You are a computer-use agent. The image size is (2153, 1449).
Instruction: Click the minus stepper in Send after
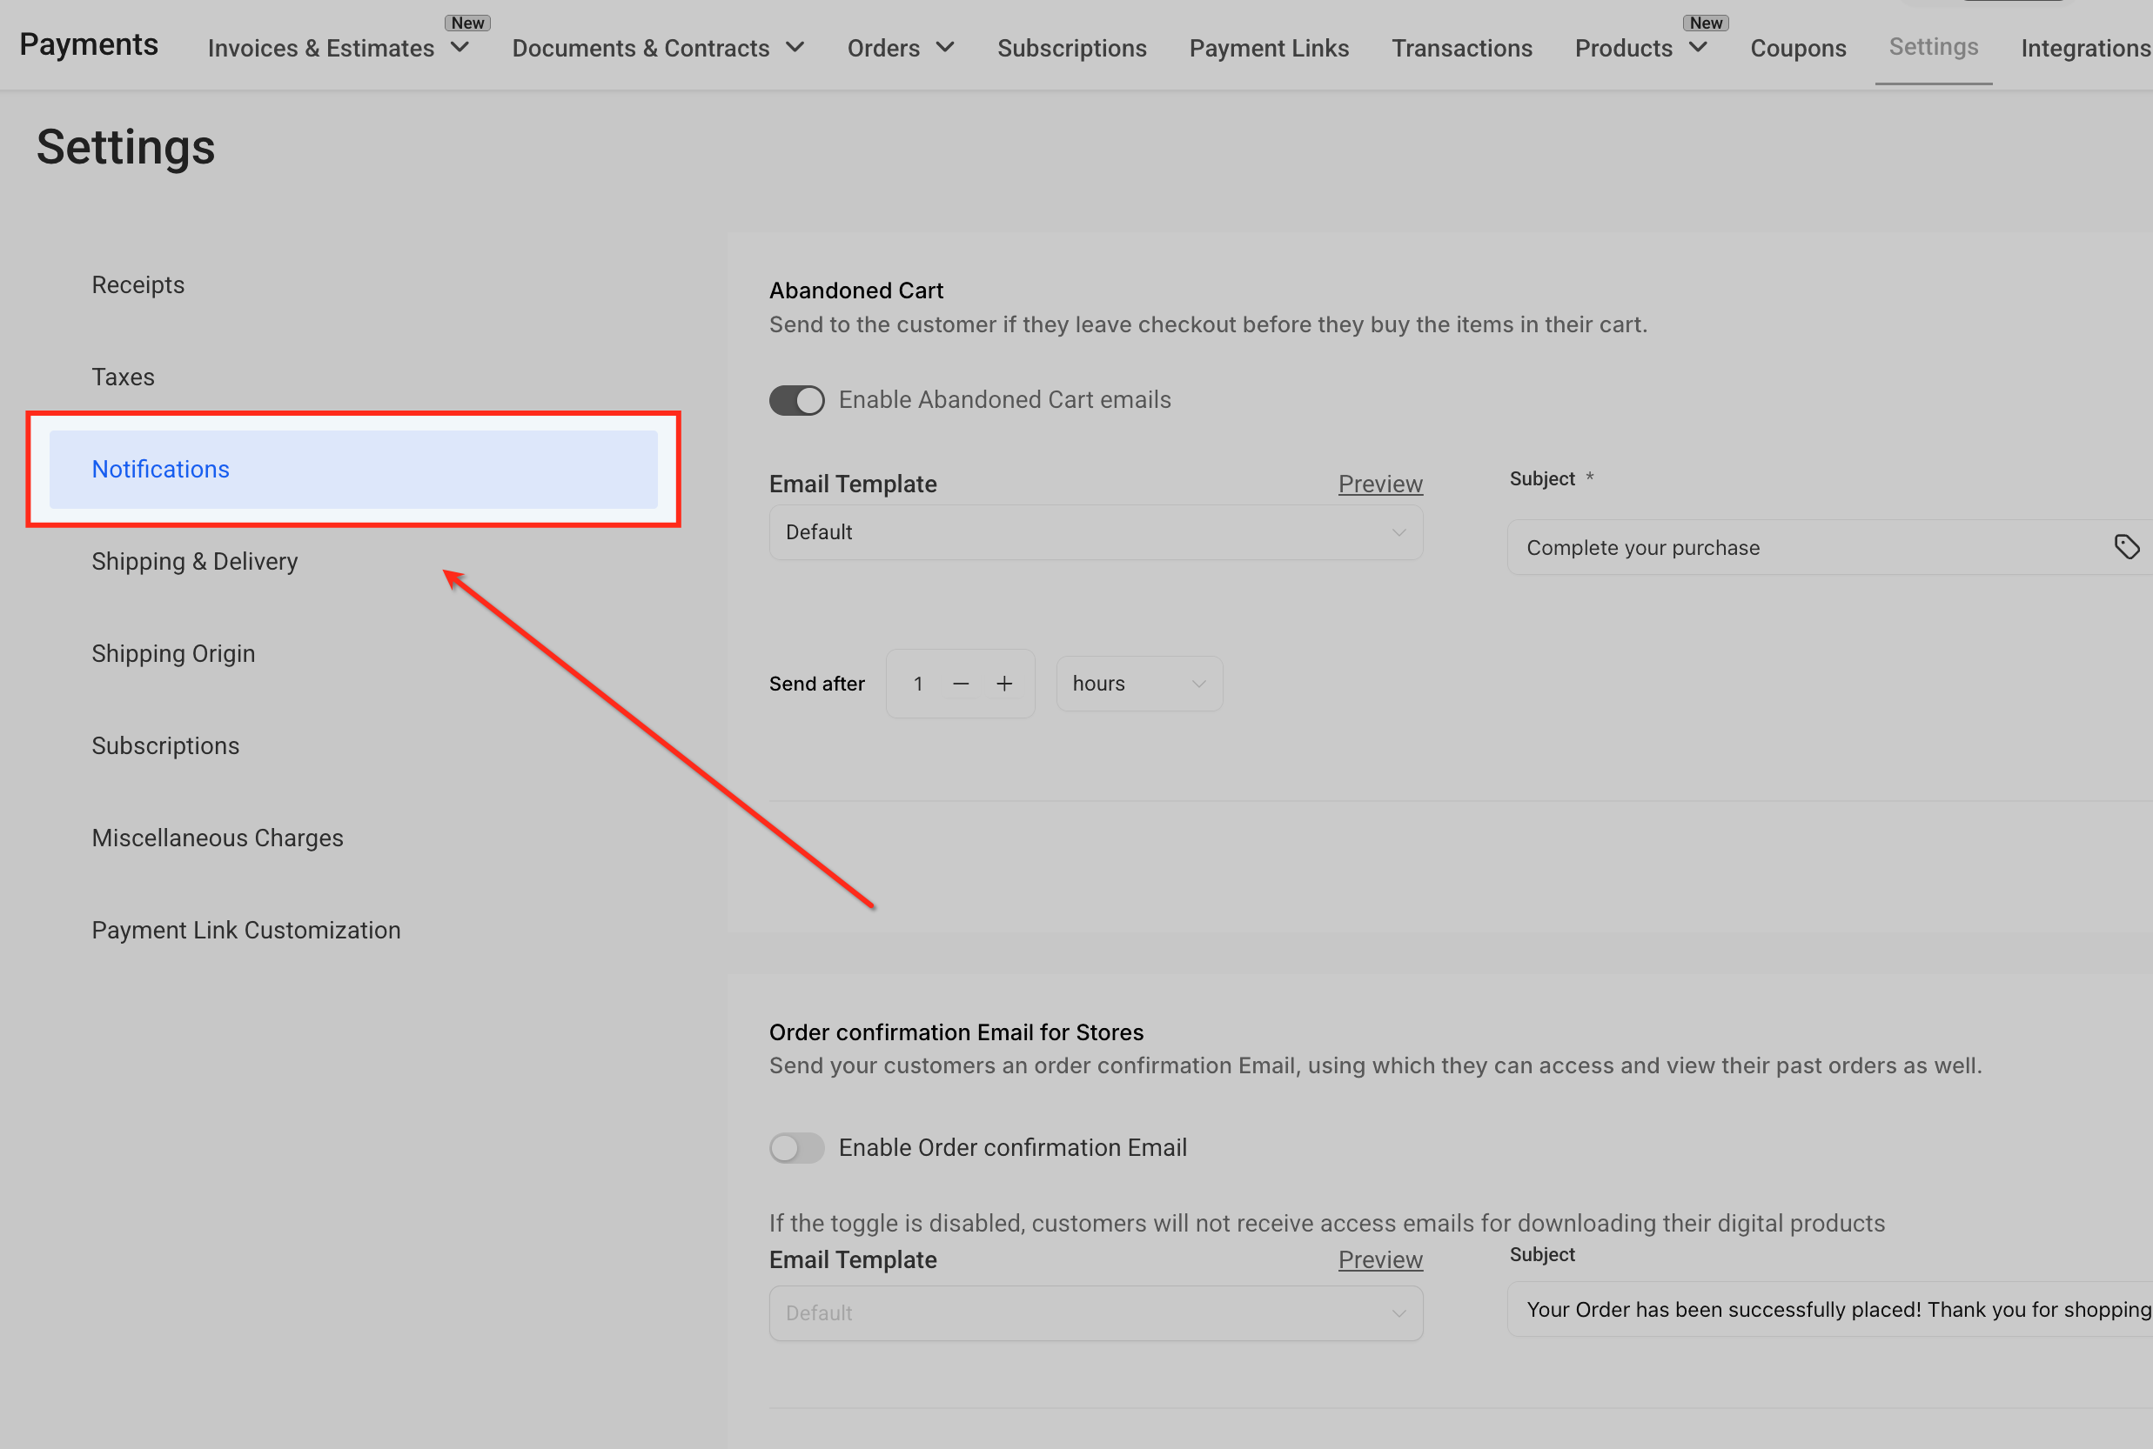click(x=961, y=684)
